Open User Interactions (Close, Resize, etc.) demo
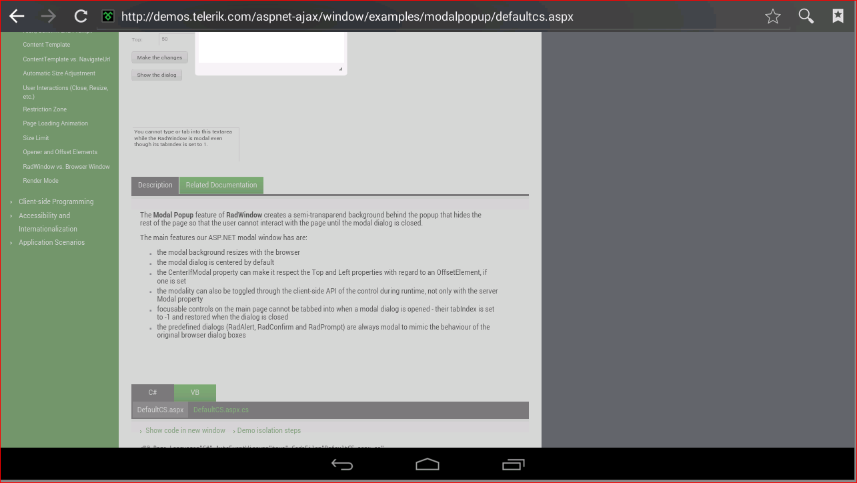 point(65,92)
